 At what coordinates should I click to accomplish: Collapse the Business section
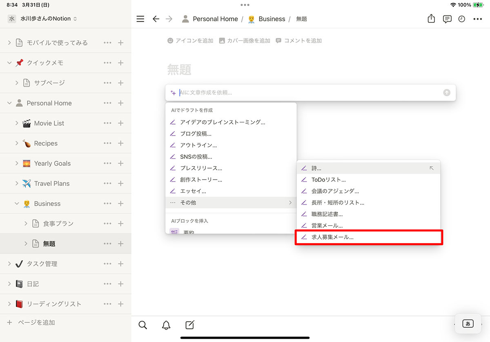(17, 204)
